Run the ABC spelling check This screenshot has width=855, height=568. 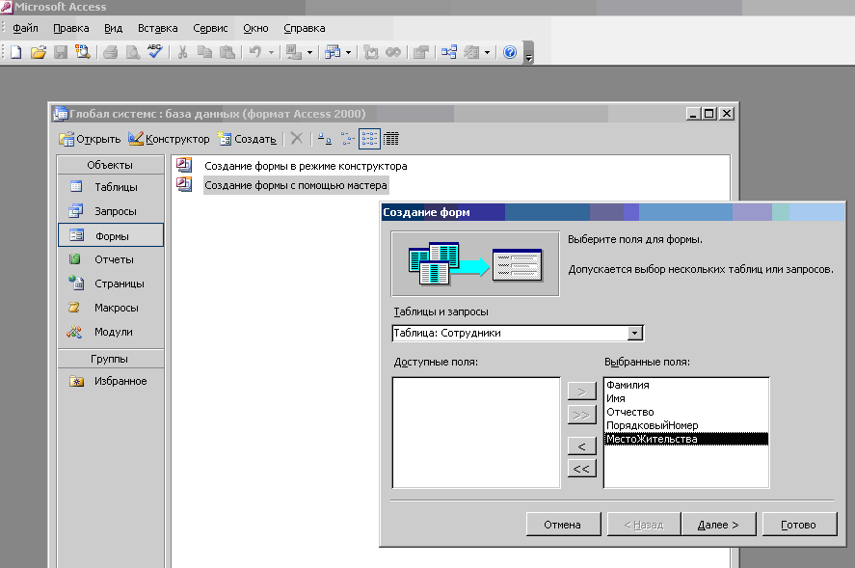click(x=155, y=52)
